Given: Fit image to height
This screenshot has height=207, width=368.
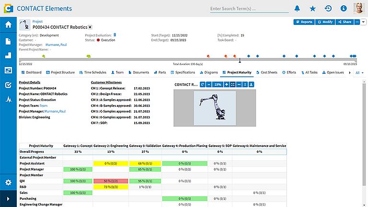Looking at the screenshot, I should [245, 84].
